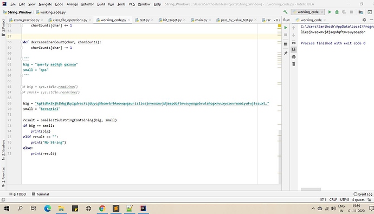The height and width of the screenshot is (214, 374).
Task: Open Windows Start menu
Action: pos(7,209)
